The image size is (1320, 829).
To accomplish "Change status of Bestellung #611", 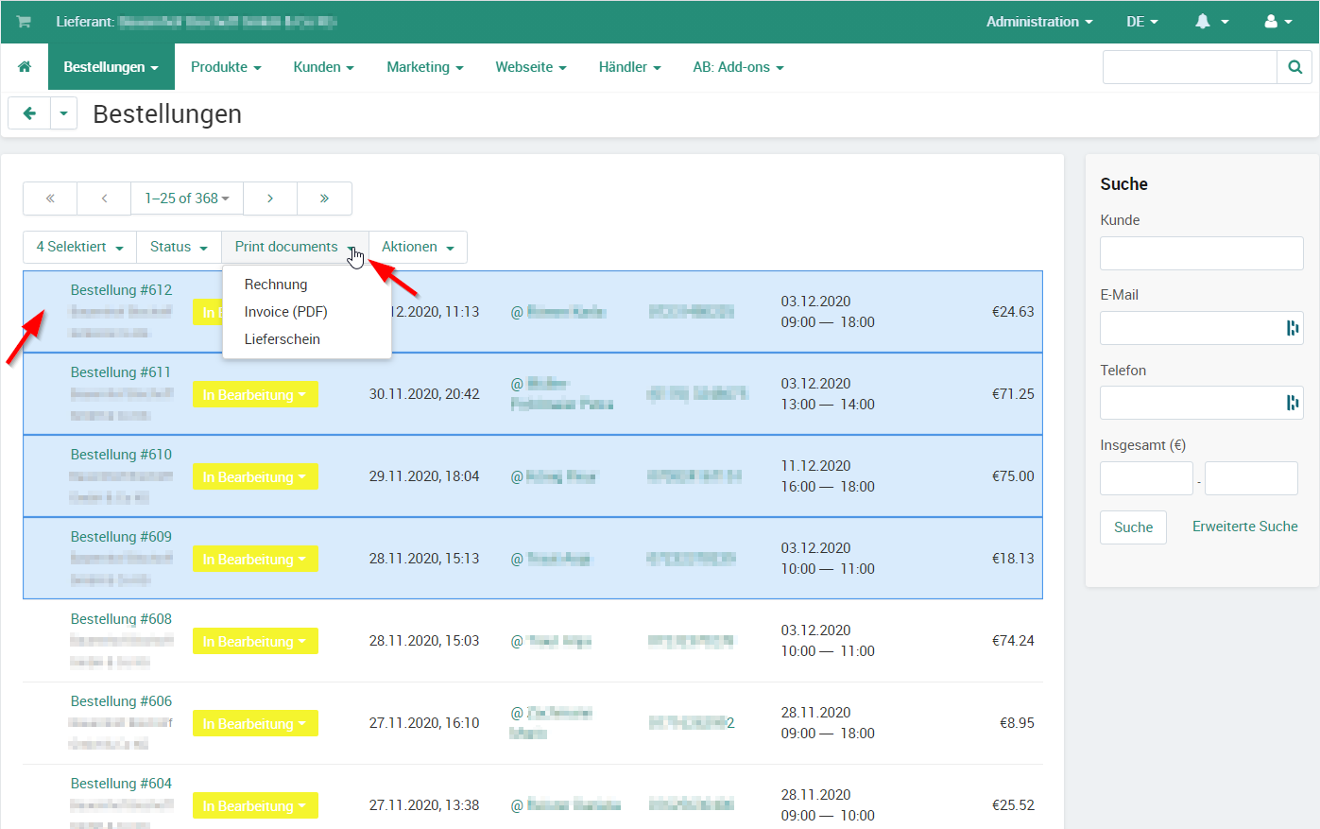I will pyautogui.click(x=255, y=395).
